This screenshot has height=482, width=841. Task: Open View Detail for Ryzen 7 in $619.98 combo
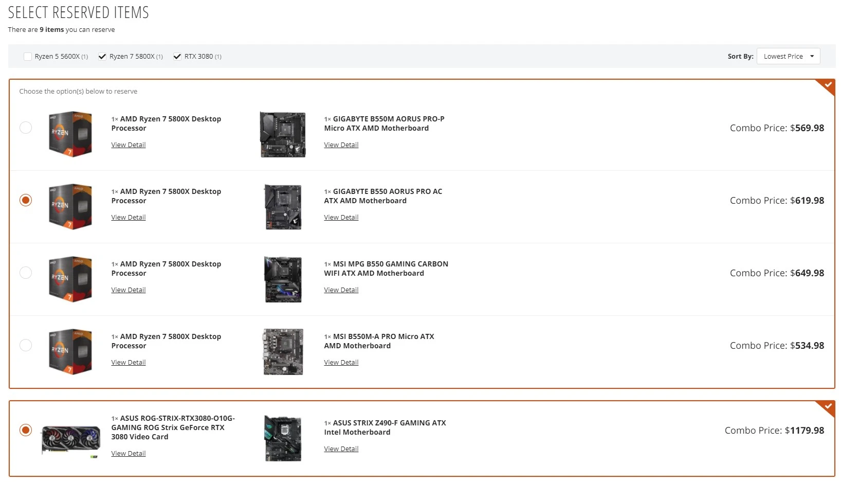point(129,218)
